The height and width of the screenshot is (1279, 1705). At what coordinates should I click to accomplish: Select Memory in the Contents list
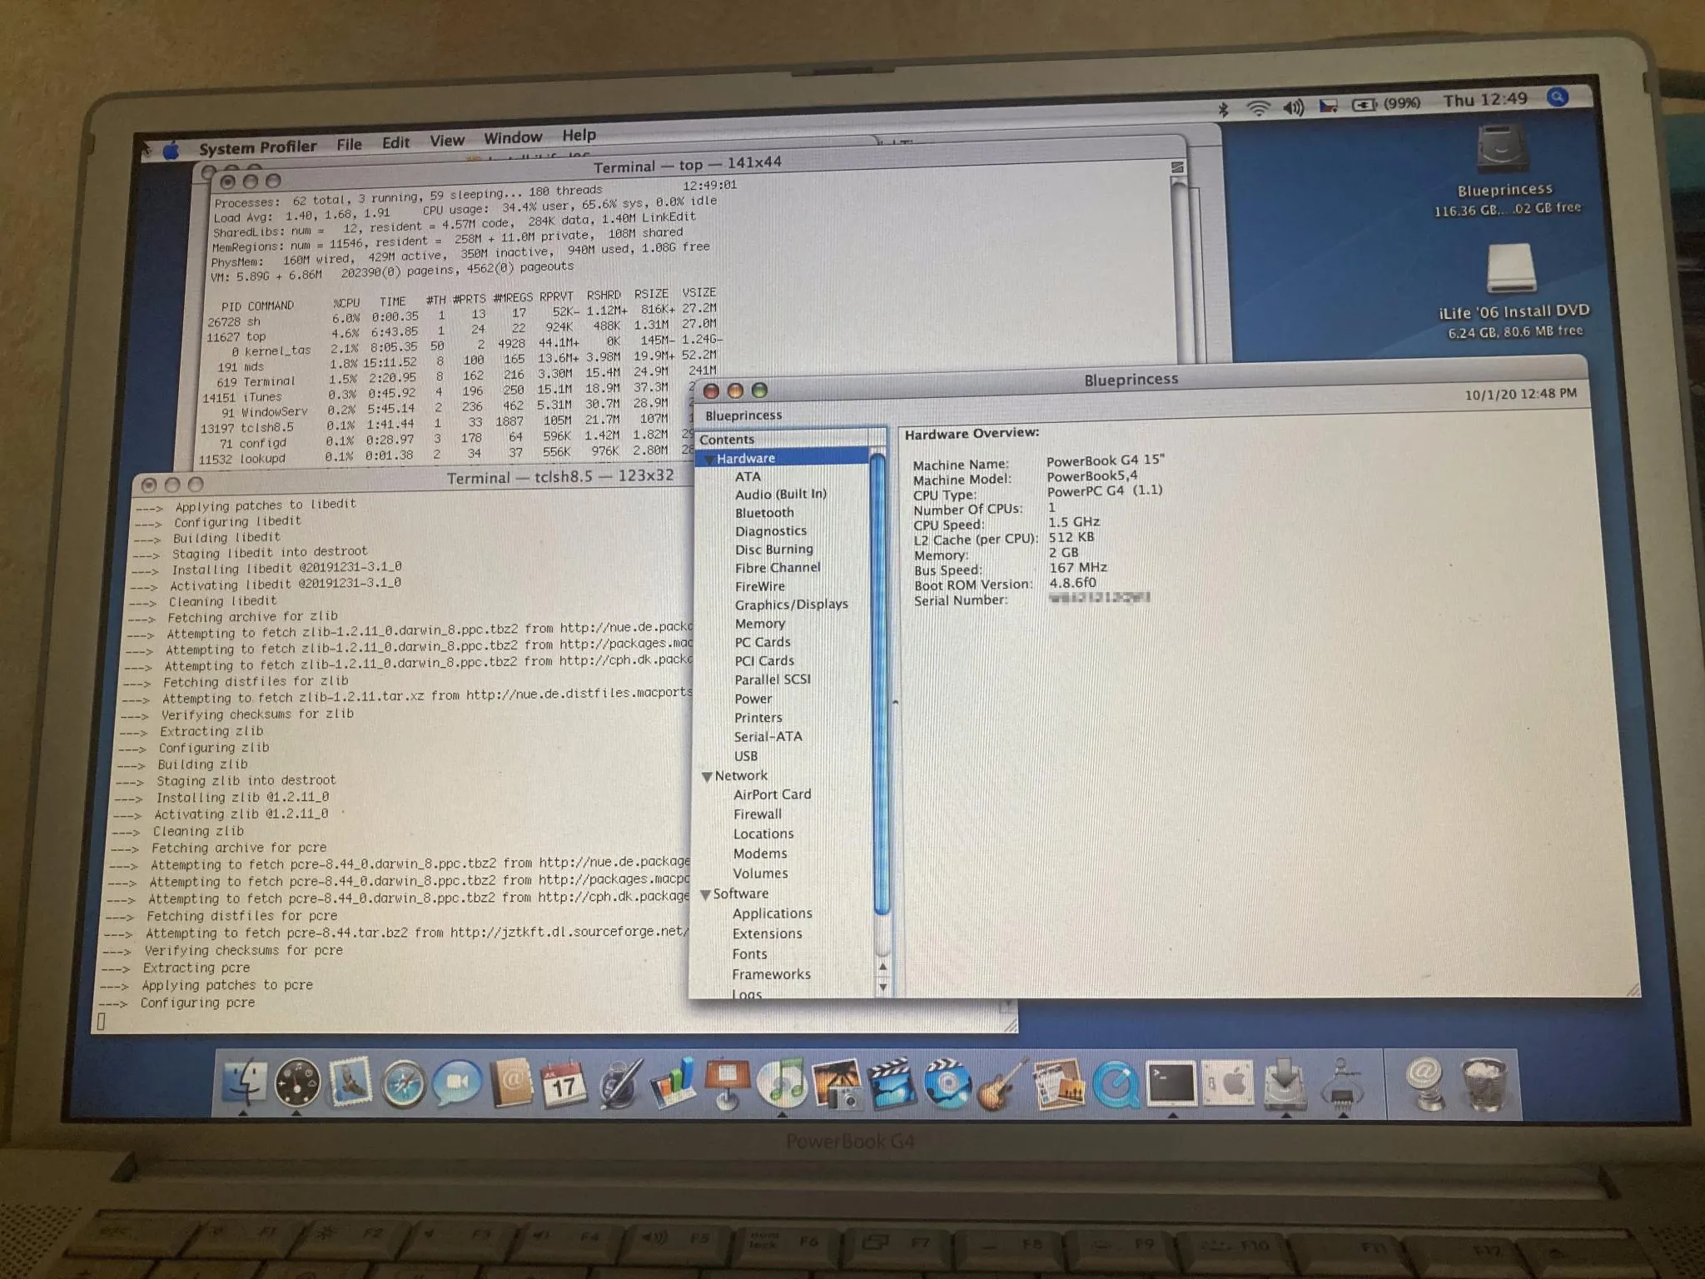click(x=759, y=624)
